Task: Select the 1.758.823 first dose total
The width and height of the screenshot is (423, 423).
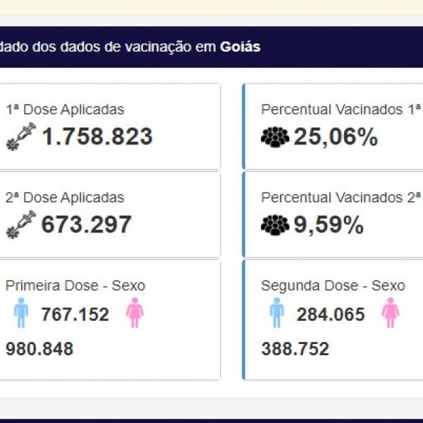Action: point(97,137)
